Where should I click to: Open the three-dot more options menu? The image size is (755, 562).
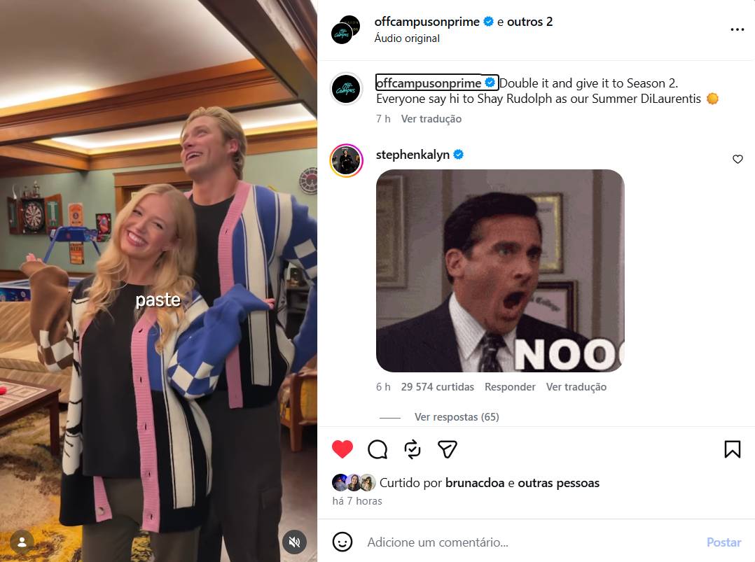click(737, 29)
